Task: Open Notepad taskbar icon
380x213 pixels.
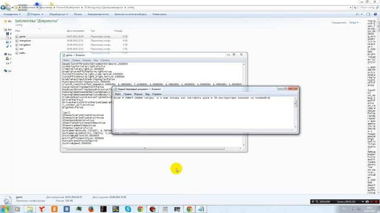Action: pos(201,209)
